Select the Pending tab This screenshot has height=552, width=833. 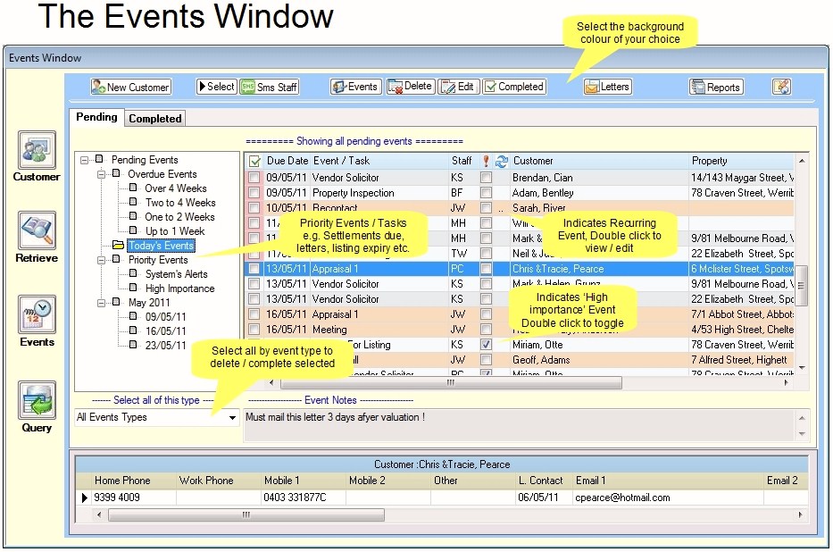96,117
